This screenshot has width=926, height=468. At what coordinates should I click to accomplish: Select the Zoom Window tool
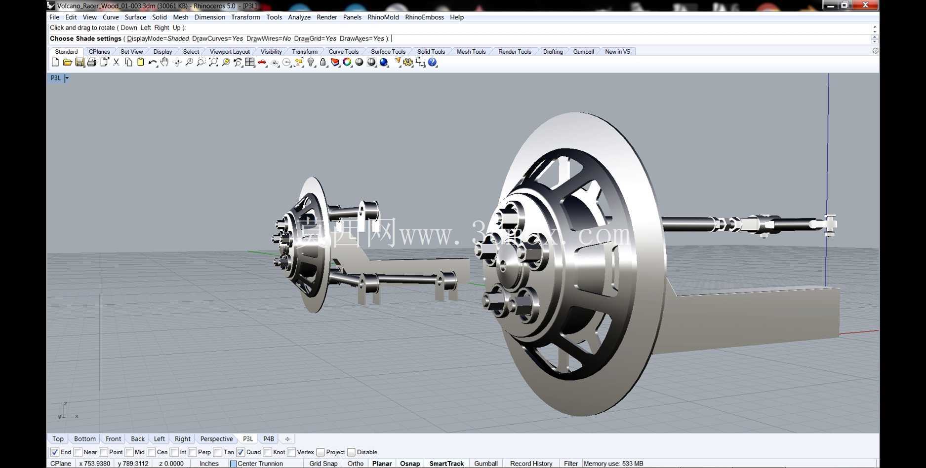(201, 62)
